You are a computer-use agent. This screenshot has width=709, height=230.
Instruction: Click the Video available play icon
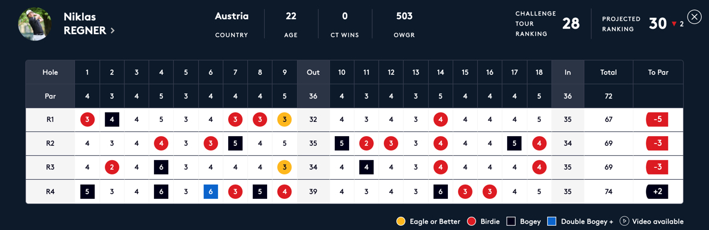pos(625,222)
